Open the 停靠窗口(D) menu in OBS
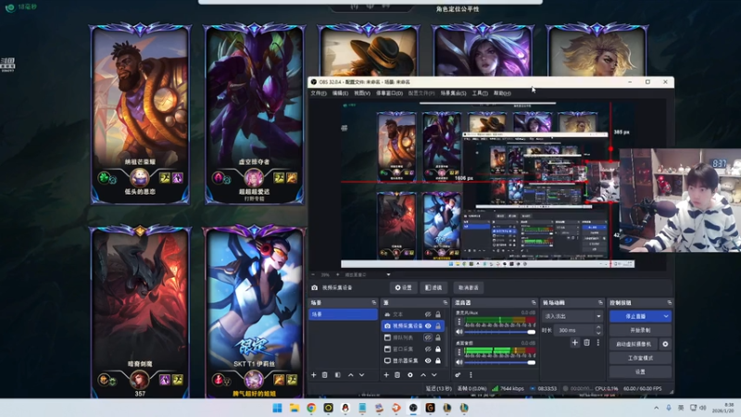Screen dimensions: 741x417 click(389, 94)
